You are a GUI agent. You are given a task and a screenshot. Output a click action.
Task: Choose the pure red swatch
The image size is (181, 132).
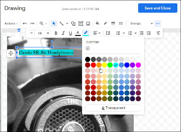[93, 65]
